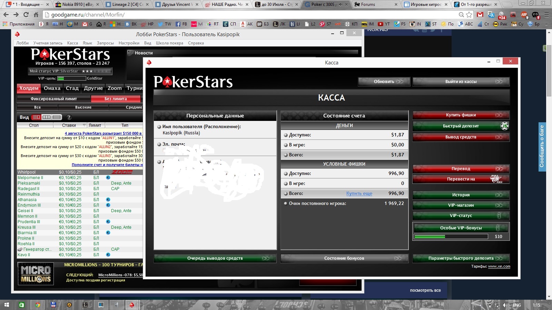Click the bullet beside Доступно $1,87

coord(286,135)
